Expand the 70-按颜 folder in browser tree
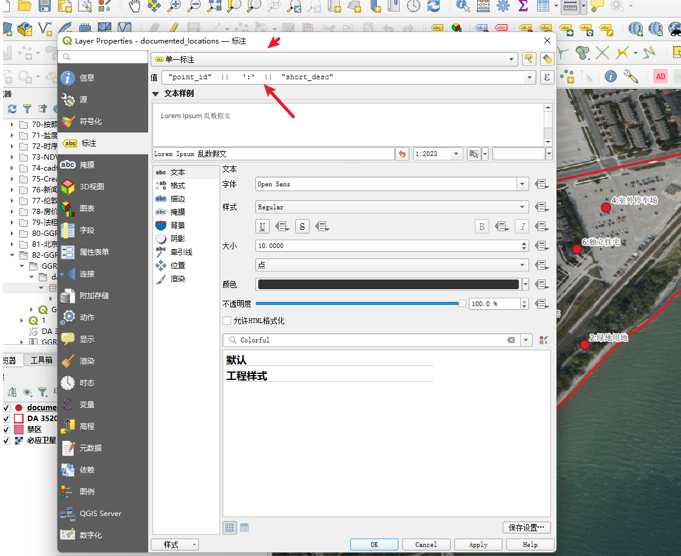The height and width of the screenshot is (556, 681). pyautogui.click(x=11, y=125)
